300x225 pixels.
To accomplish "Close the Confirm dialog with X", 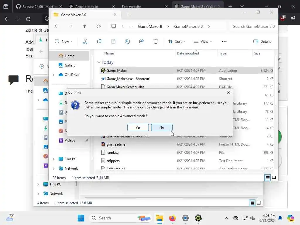I will point(229,92).
